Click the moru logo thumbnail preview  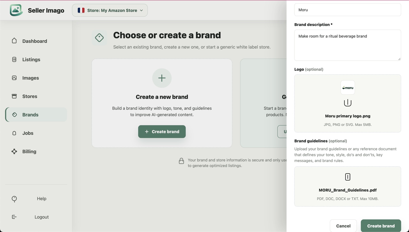click(348, 87)
